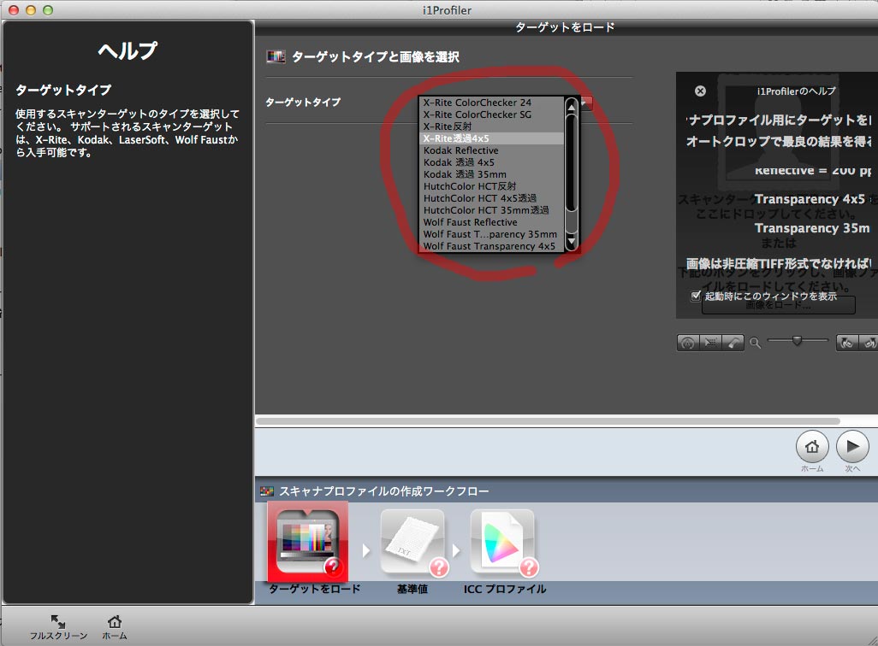Viewport: 878px width, 646px height.
Task: Adjust the preview zoom slider handle
Action: click(x=797, y=340)
